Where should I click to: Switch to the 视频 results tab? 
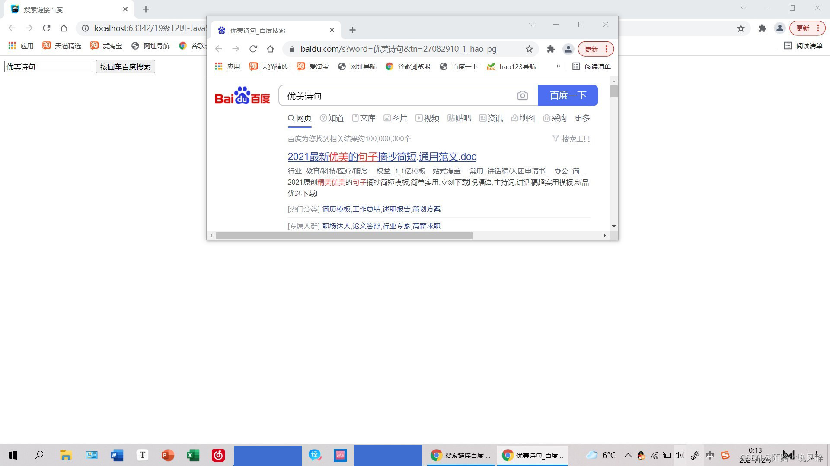pos(427,118)
